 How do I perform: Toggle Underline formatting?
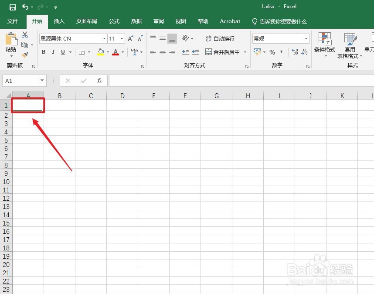click(63, 52)
